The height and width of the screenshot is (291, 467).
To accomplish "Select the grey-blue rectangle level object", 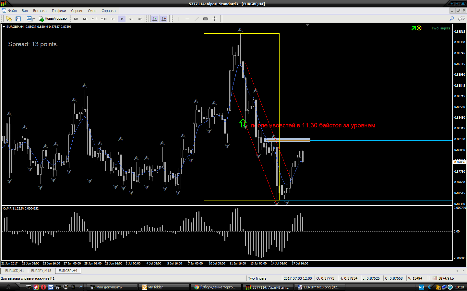I will click(x=287, y=140).
